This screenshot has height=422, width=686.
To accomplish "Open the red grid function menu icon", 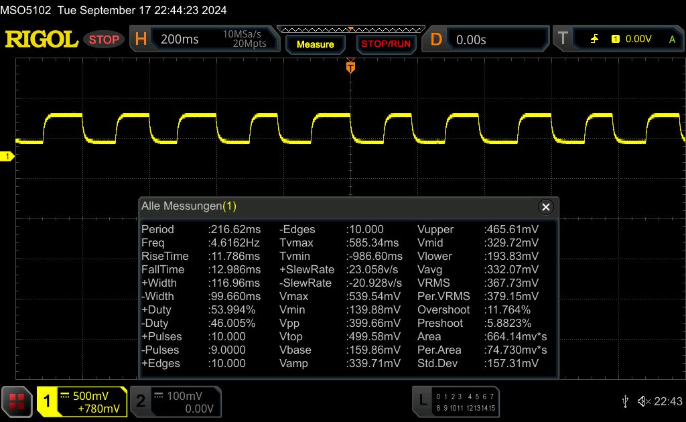I will [x=17, y=401].
